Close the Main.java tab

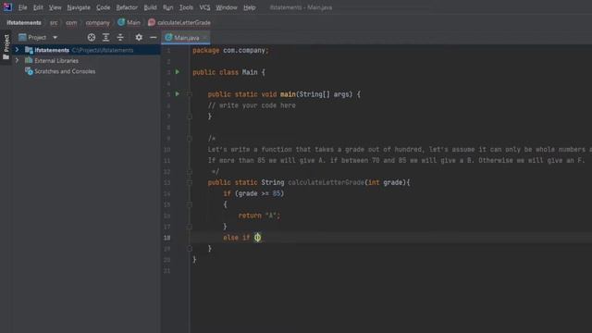click(204, 38)
